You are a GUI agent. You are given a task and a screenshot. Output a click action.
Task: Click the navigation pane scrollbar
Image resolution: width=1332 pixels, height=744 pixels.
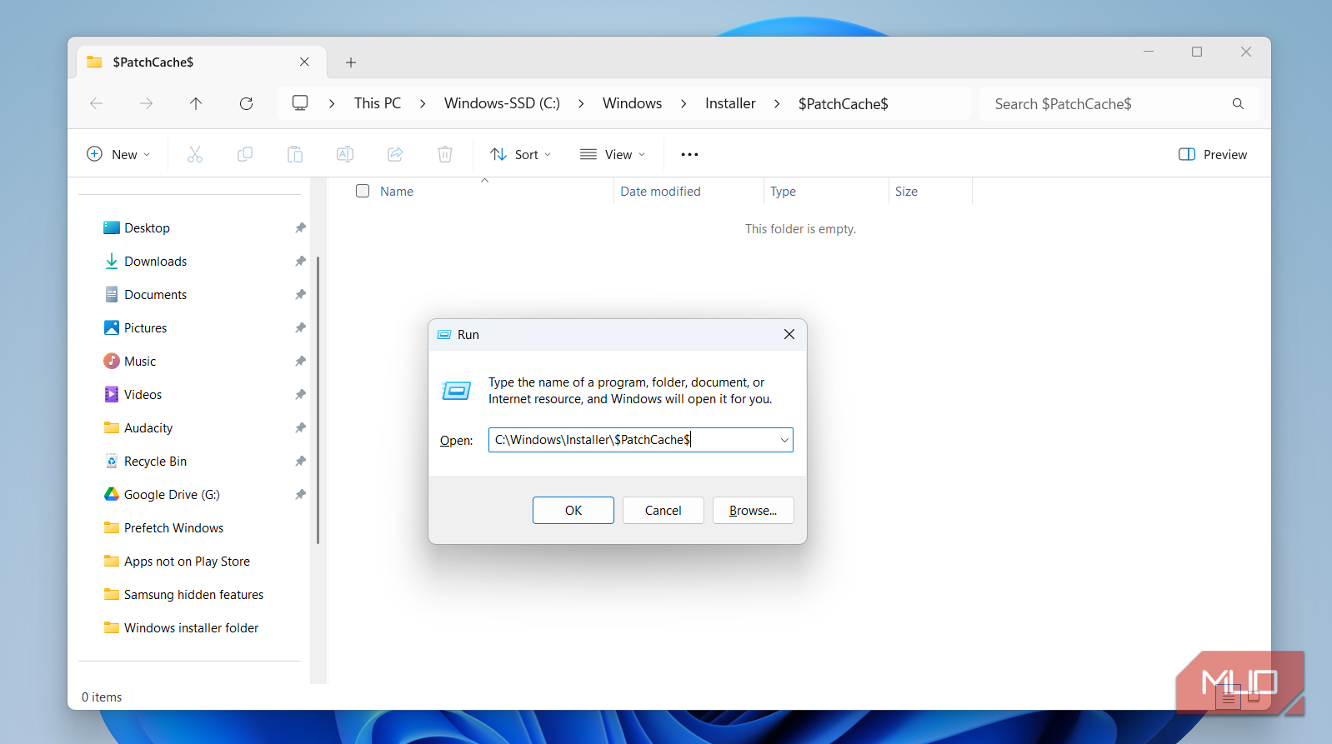(318, 400)
